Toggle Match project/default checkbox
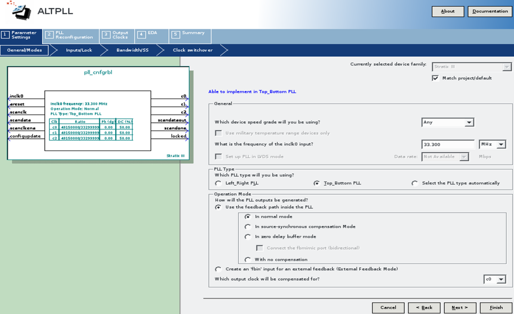 tap(435, 78)
